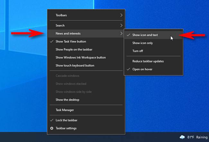Enable Show People on the taskbar
209x142 pixels.
coord(74,49)
